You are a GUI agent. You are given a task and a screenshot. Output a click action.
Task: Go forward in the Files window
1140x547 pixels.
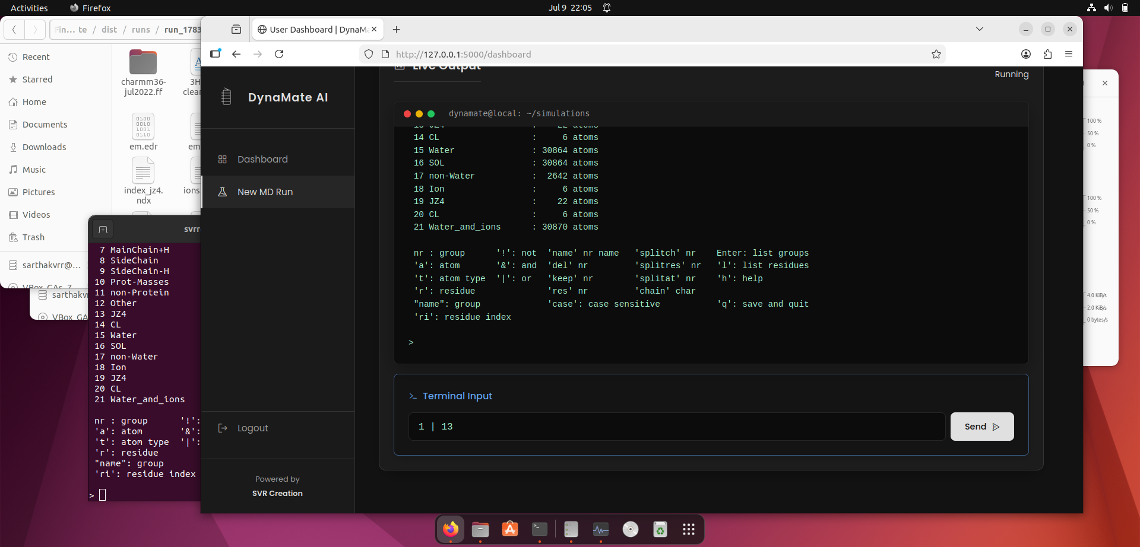(35, 30)
